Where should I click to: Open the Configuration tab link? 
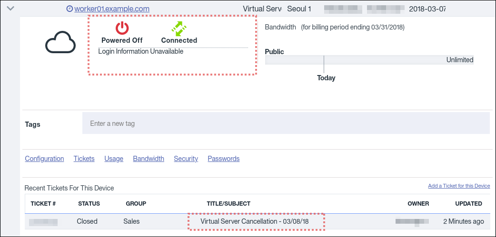click(44, 159)
